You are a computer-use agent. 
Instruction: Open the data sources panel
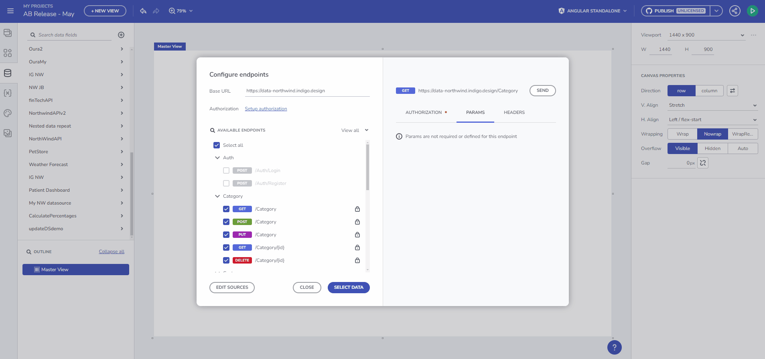point(8,73)
